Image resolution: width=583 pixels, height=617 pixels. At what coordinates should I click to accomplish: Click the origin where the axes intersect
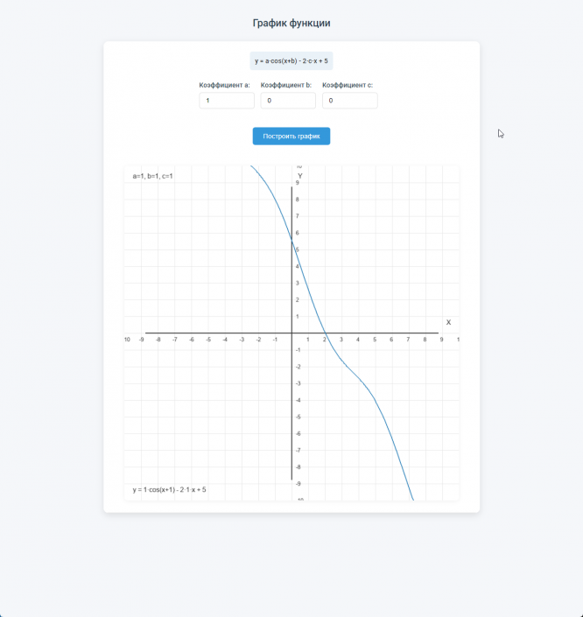(291, 333)
